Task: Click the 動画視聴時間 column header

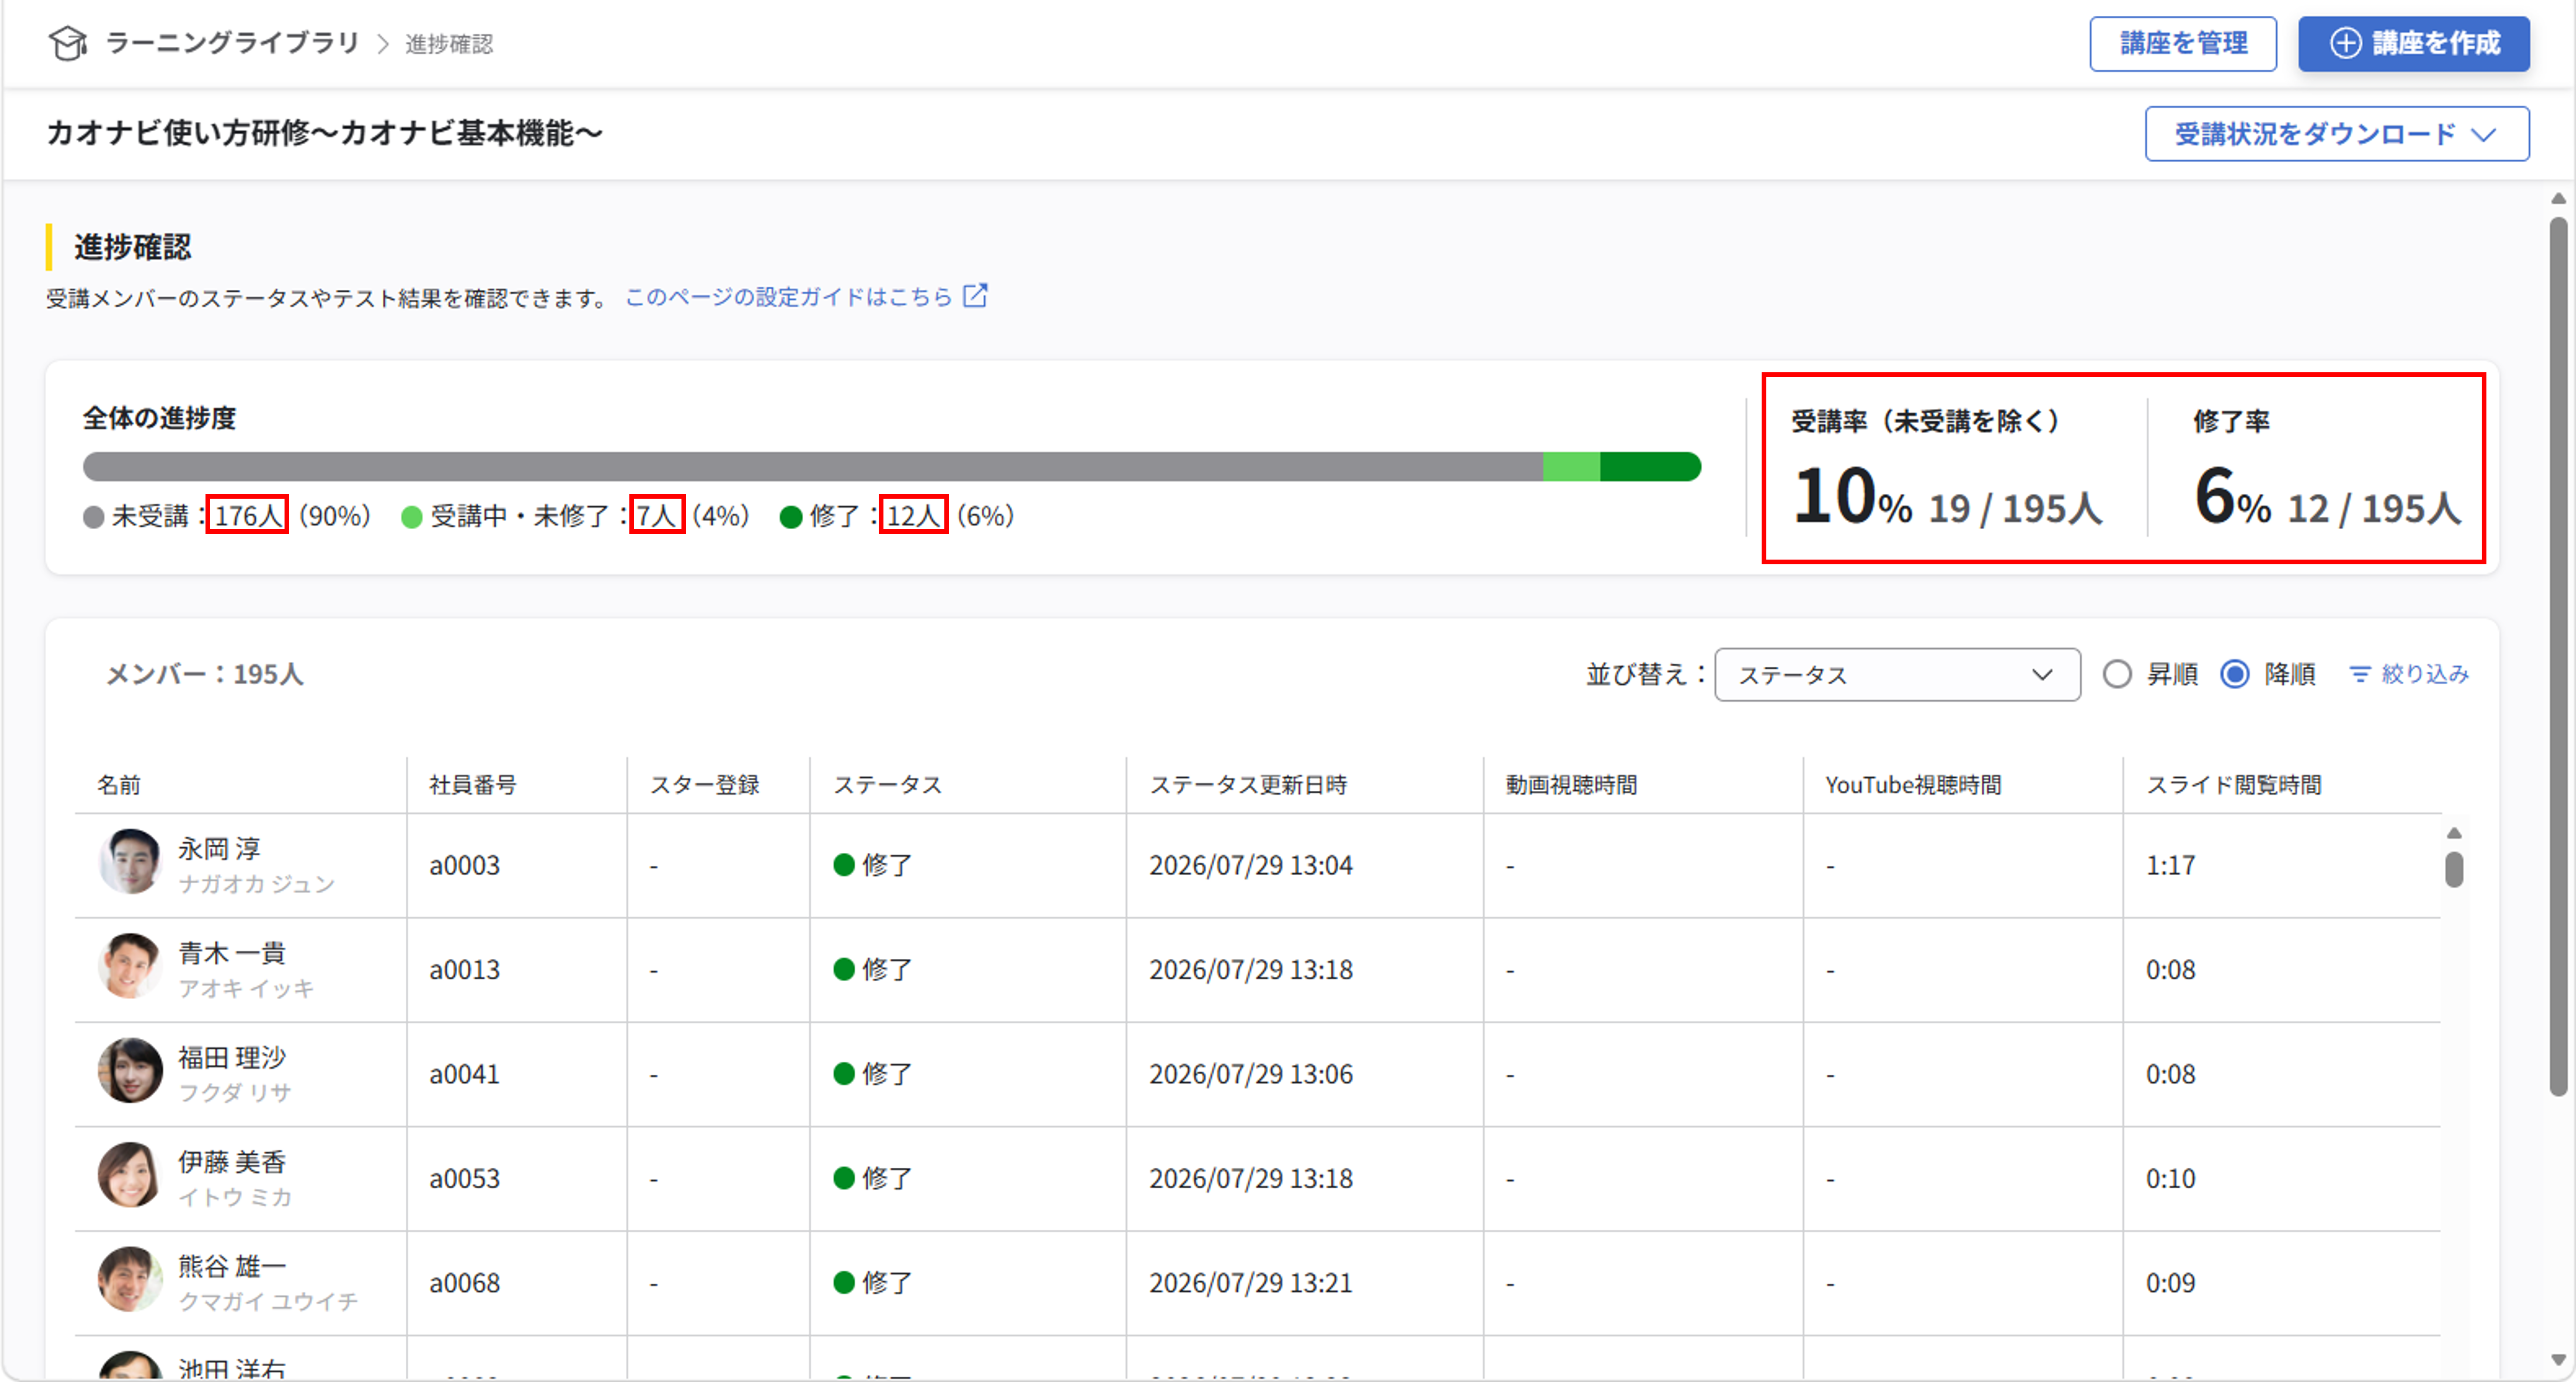Action: click(1571, 785)
